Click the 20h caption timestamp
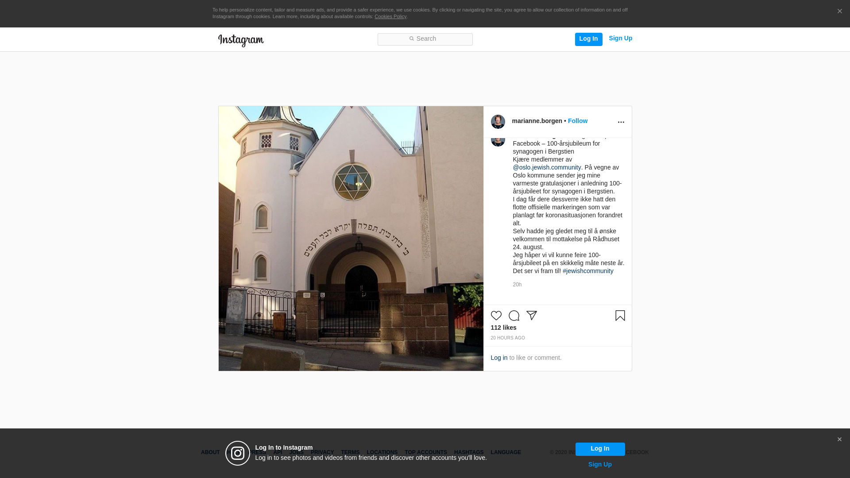Viewport: 850px width, 478px height. click(x=517, y=285)
